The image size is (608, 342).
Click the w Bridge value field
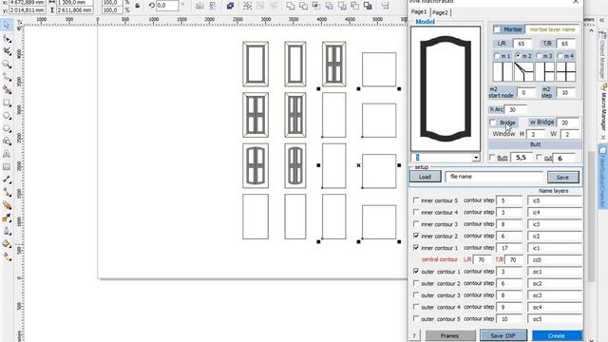coord(568,123)
